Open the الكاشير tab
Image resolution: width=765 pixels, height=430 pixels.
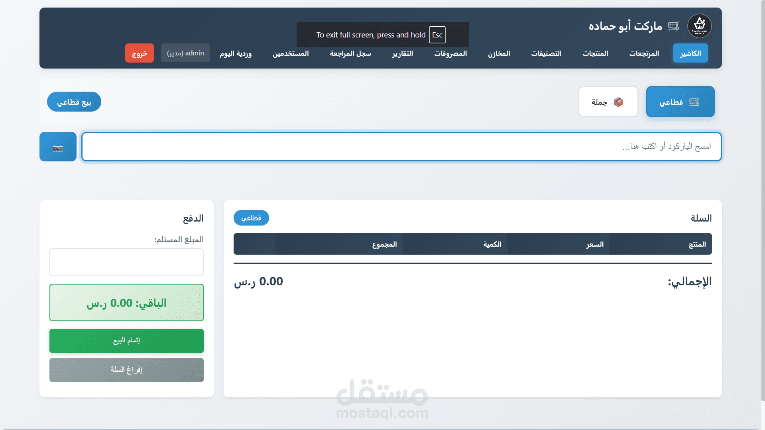690,53
